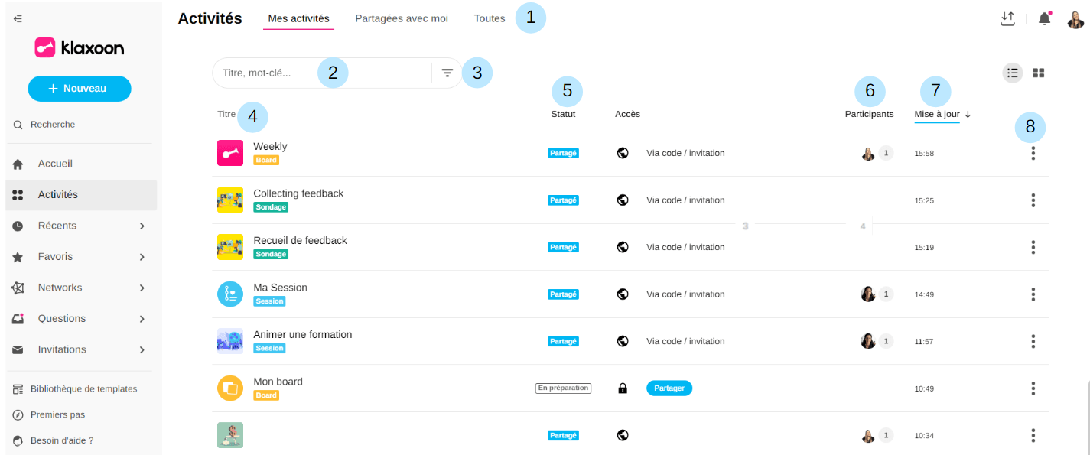Select the Toutes tab
1090x455 pixels.
point(490,18)
